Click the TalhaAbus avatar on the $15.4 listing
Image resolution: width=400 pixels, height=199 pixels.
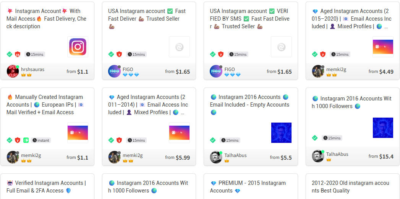318,156
